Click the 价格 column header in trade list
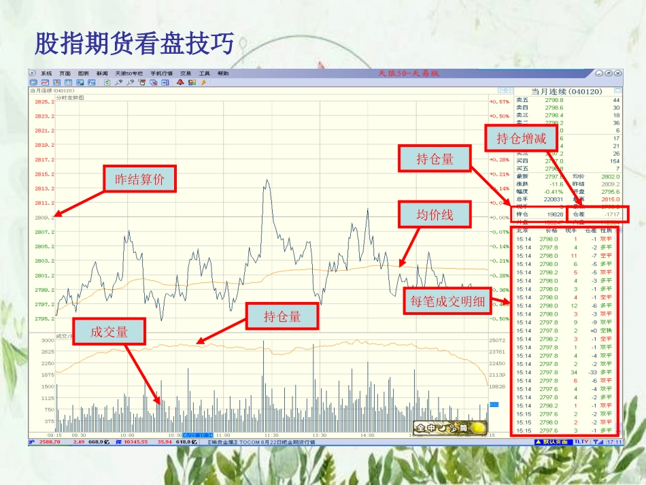This screenshot has height=485, width=646. (x=551, y=231)
